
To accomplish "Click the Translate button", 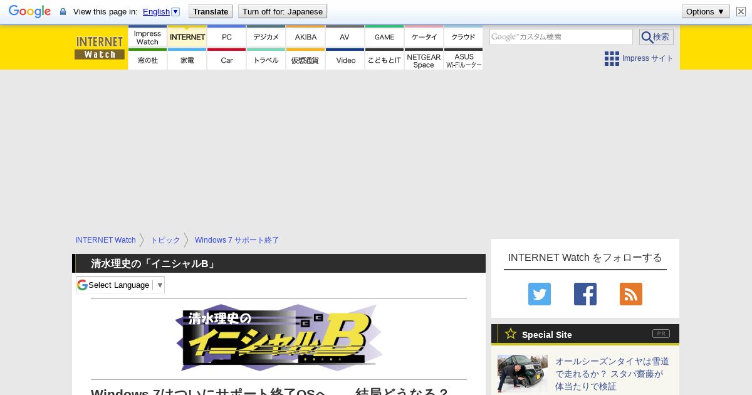I will (210, 11).
